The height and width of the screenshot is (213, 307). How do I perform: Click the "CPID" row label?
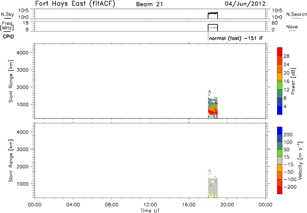point(8,37)
